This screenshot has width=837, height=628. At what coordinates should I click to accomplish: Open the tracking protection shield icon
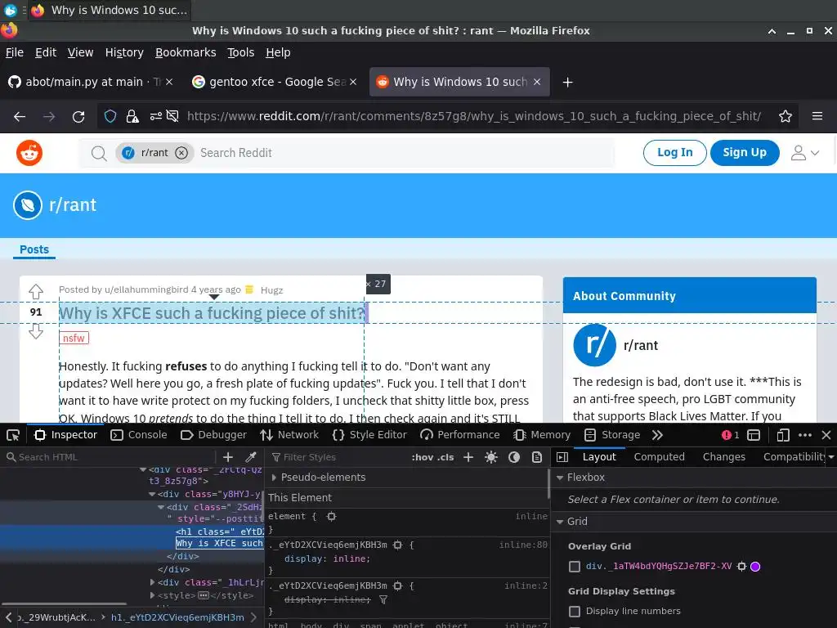click(x=110, y=116)
